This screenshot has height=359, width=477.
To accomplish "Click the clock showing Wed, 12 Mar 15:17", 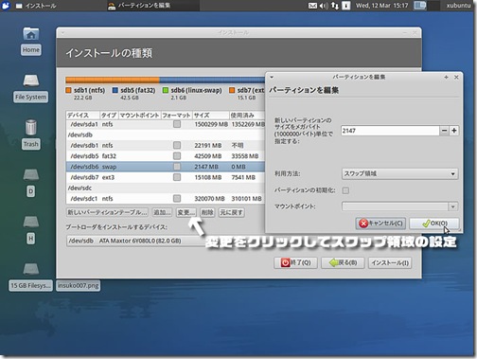I will tap(381, 6).
